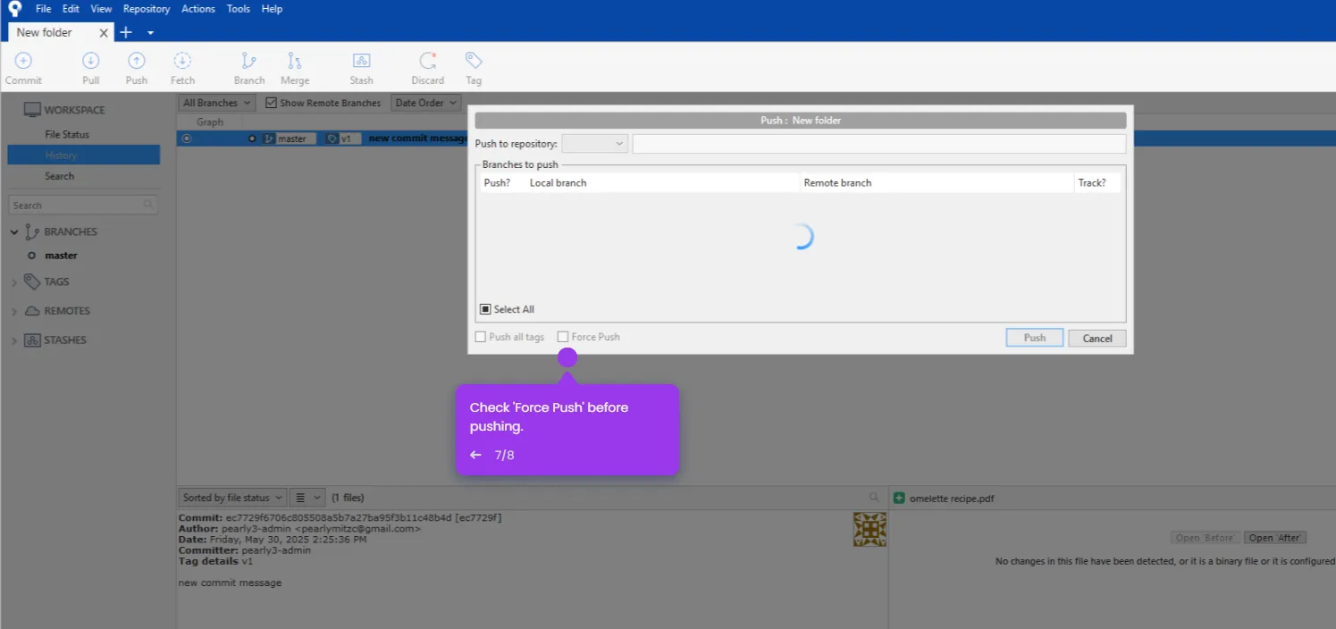Click the Push toolbar icon
1336x629 pixels.
tap(136, 61)
